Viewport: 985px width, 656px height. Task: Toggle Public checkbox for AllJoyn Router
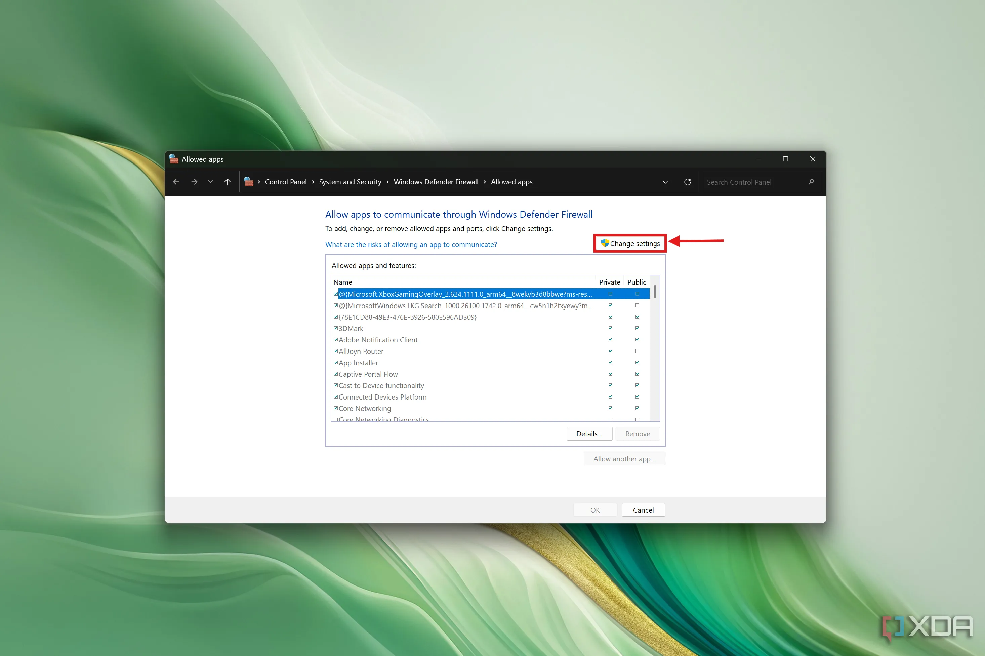(637, 351)
